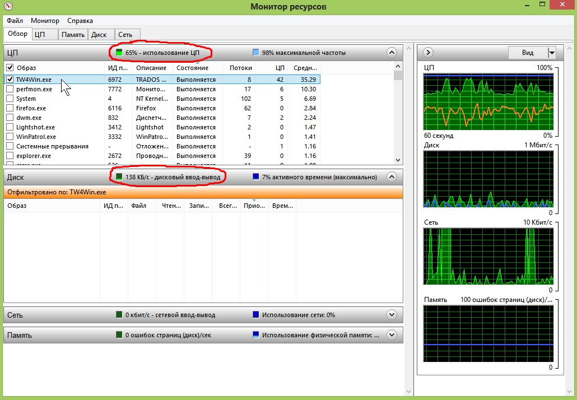Check the WinPatrol.exe checkbox
Image resolution: width=577 pixels, height=400 pixels.
click(10, 137)
